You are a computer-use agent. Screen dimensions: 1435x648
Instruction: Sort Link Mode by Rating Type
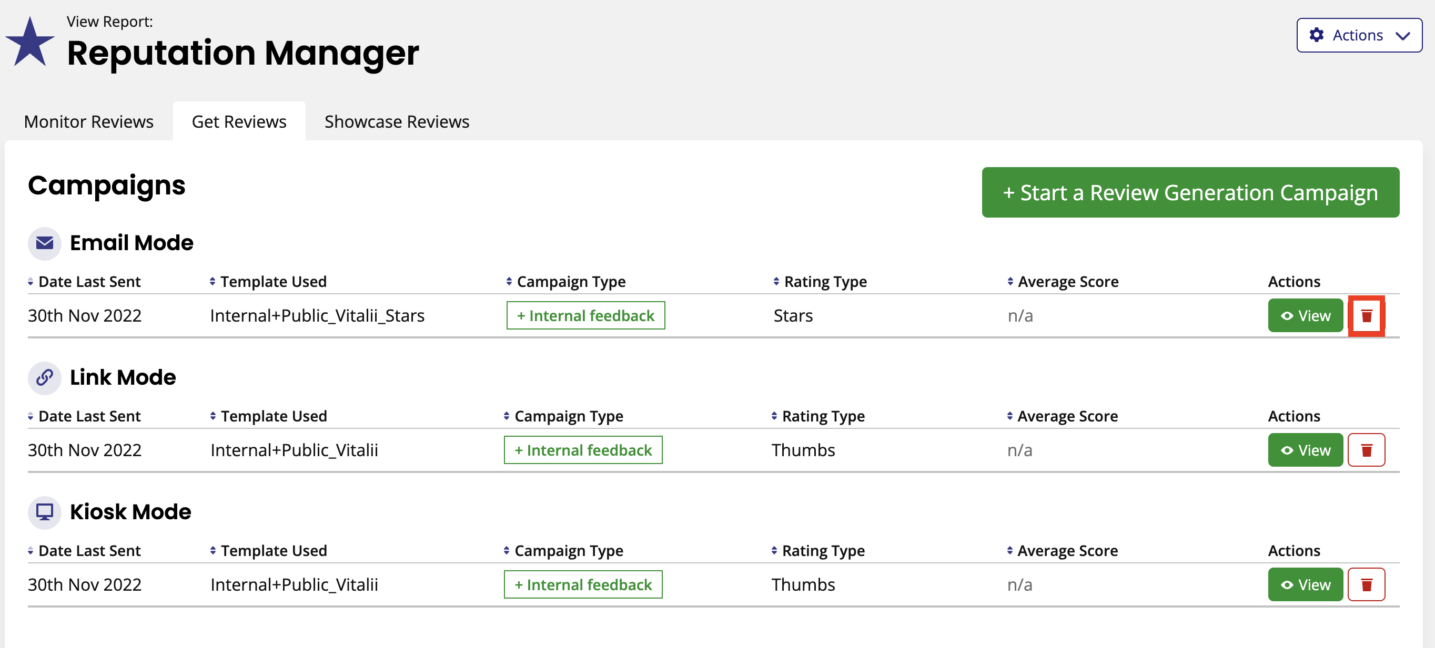pyautogui.click(x=818, y=416)
